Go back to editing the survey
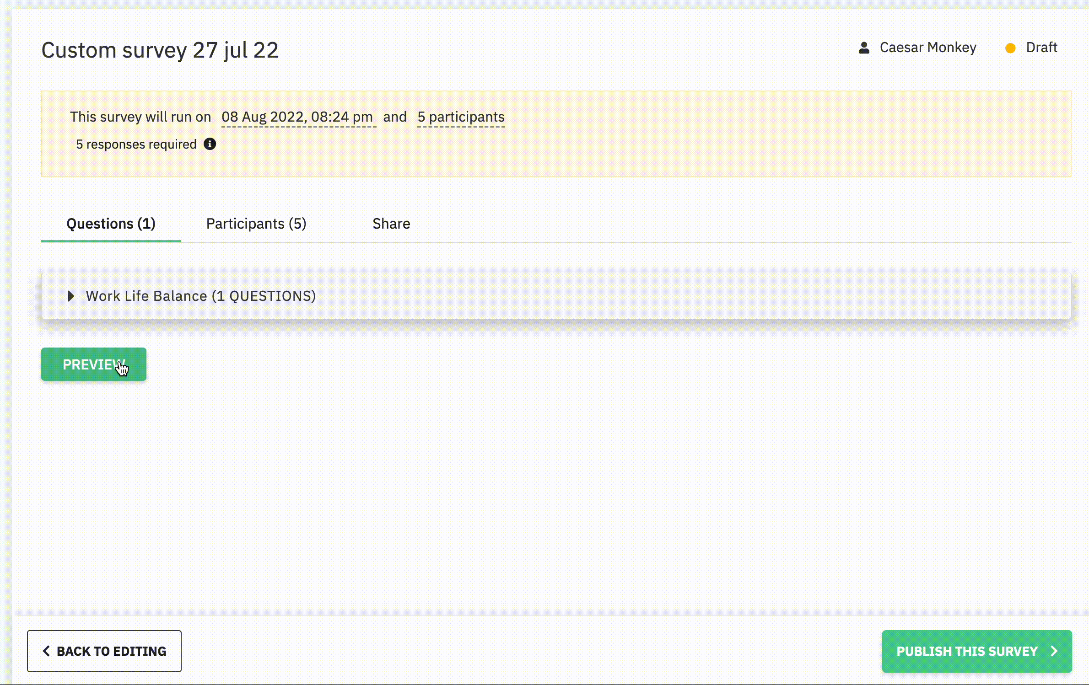The height and width of the screenshot is (685, 1089). (x=104, y=651)
